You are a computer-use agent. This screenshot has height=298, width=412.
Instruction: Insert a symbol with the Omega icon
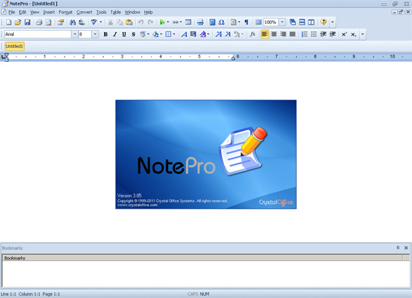[222, 23]
